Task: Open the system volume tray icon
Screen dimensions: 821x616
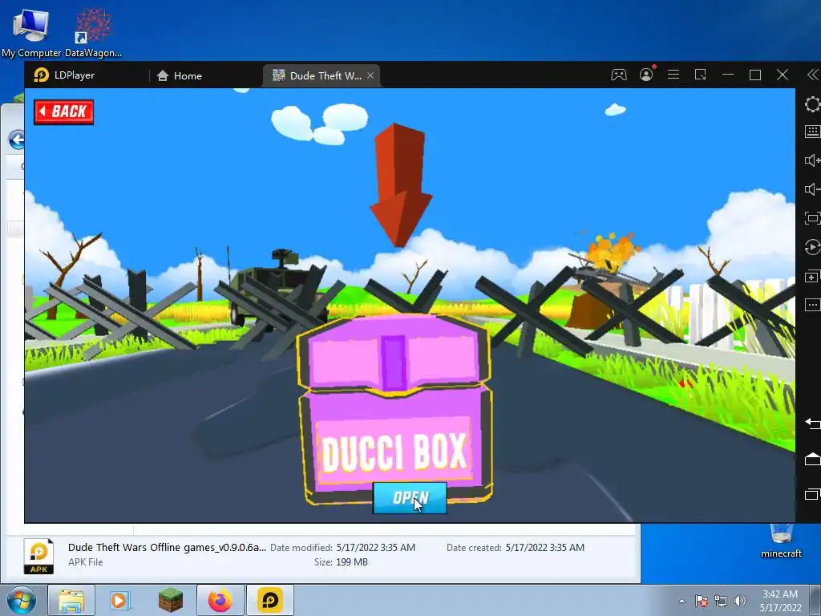Action: click(x=739, y=601)
